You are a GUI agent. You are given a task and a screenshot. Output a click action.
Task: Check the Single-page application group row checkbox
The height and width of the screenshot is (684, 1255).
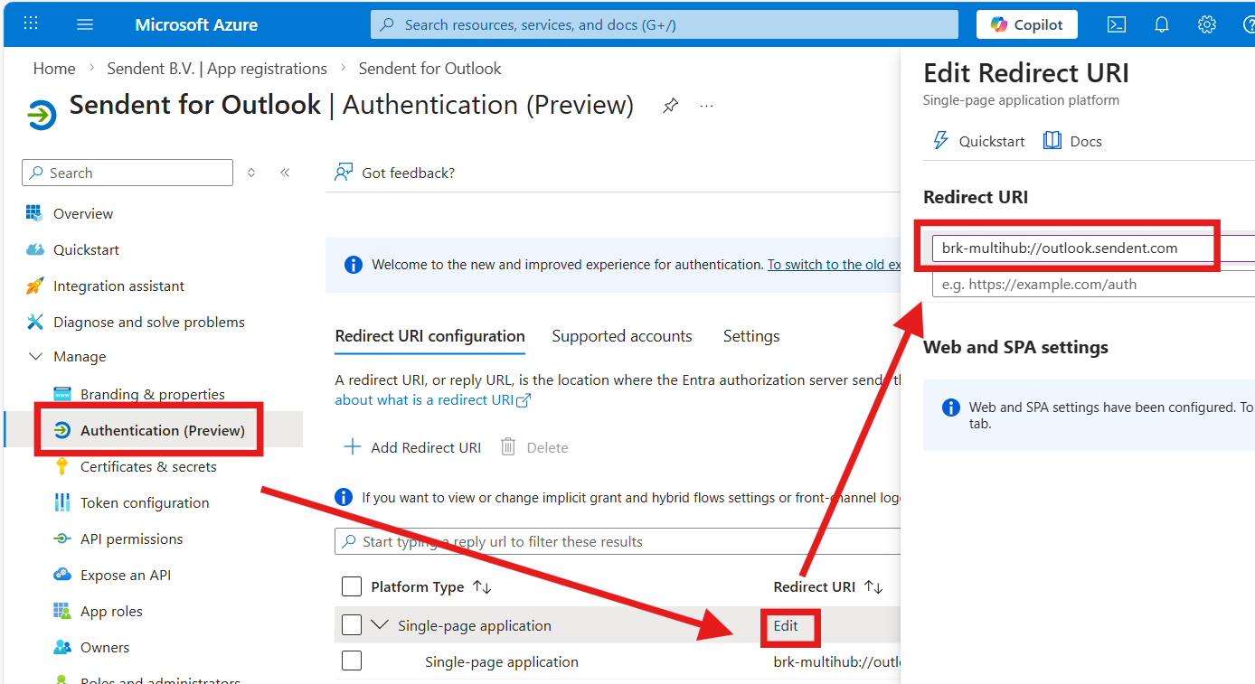pyautogui.click(x=352, y=625)
